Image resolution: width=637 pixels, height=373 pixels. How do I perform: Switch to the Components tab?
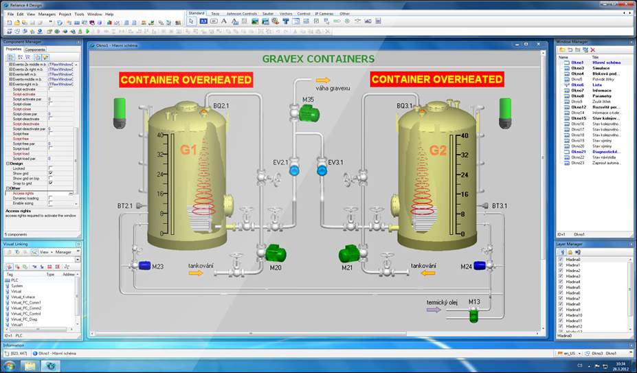35,49
